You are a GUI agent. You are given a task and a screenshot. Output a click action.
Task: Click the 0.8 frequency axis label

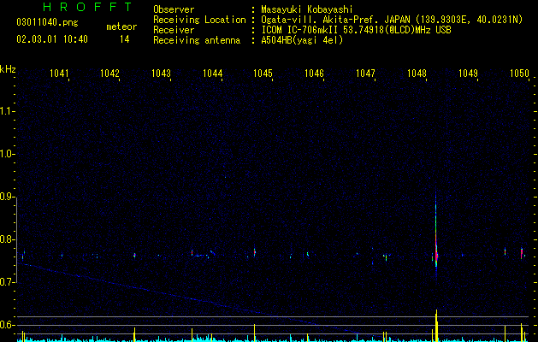click(7, 239)
